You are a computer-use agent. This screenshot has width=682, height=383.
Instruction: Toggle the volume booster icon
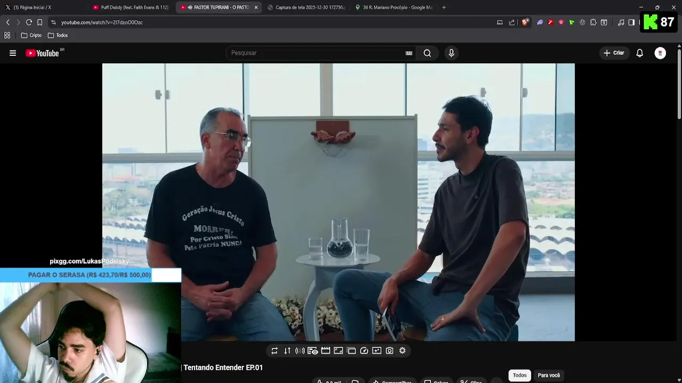(x=300, y=351)
